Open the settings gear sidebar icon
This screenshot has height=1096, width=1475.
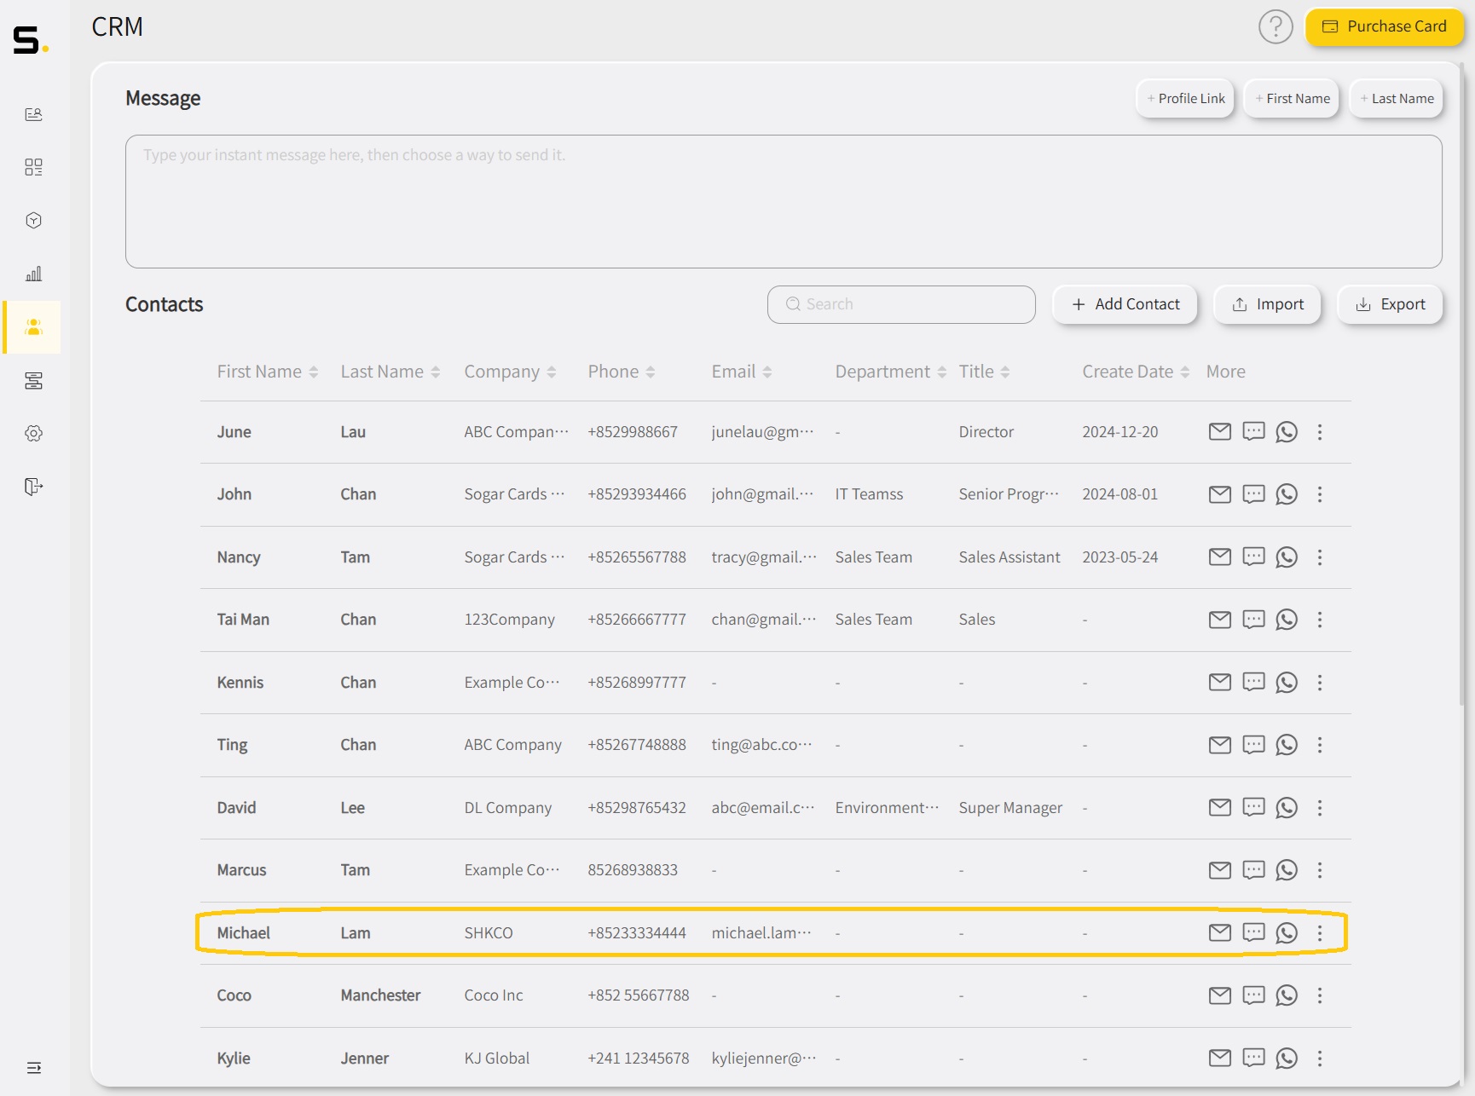tap(33, 434)
